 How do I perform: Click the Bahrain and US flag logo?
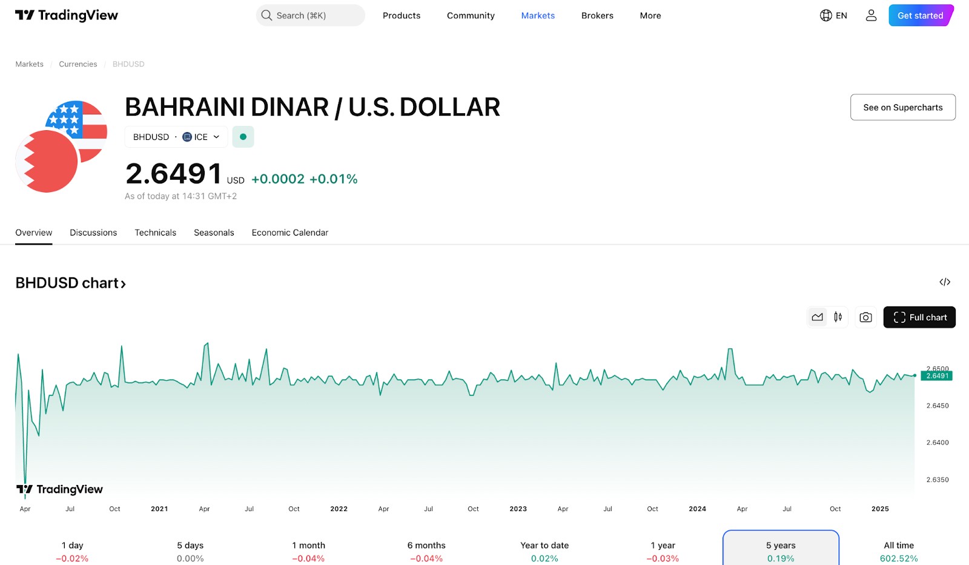pos(61,147)
